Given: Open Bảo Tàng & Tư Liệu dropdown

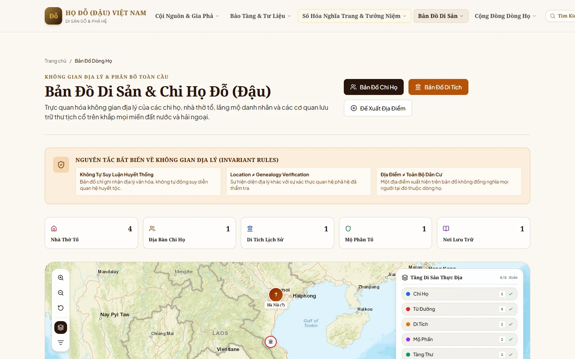Looking at the screenshot, I should click(260, 16).
